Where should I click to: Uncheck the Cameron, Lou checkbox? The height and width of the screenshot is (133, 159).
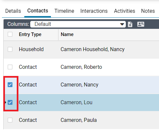pyautogui.click(x=10, y=103)
